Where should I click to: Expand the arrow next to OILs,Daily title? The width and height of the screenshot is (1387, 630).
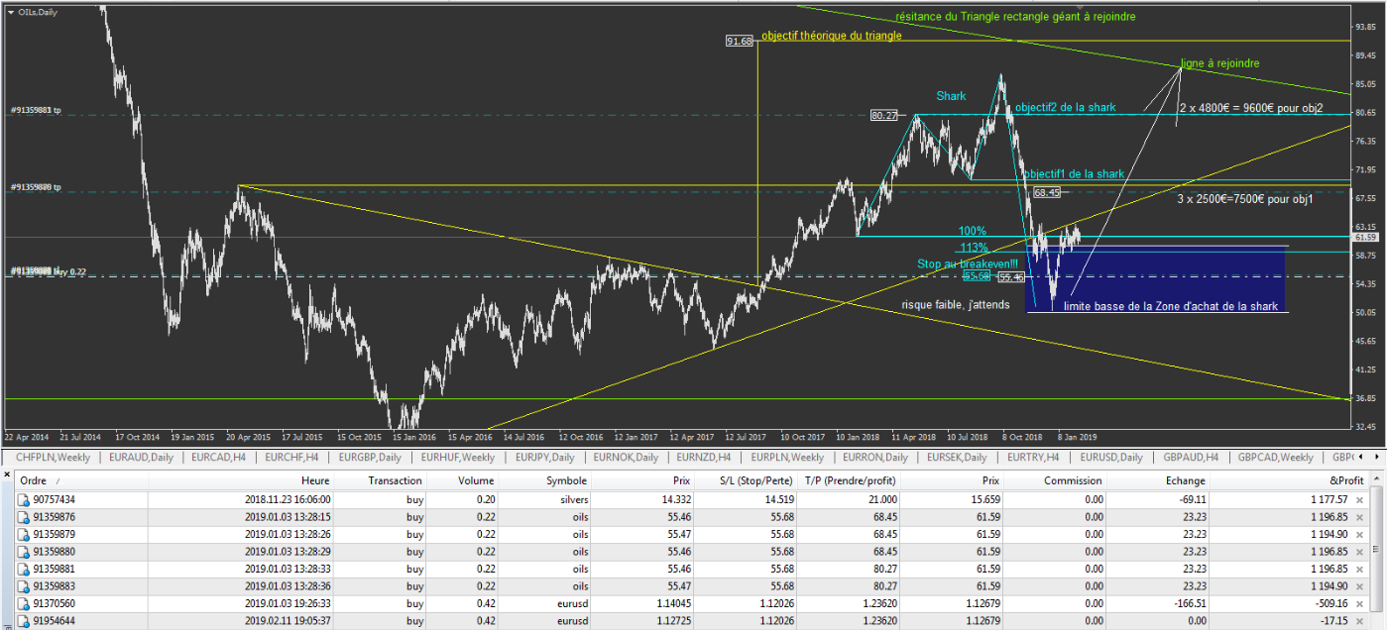coord(11,10)
